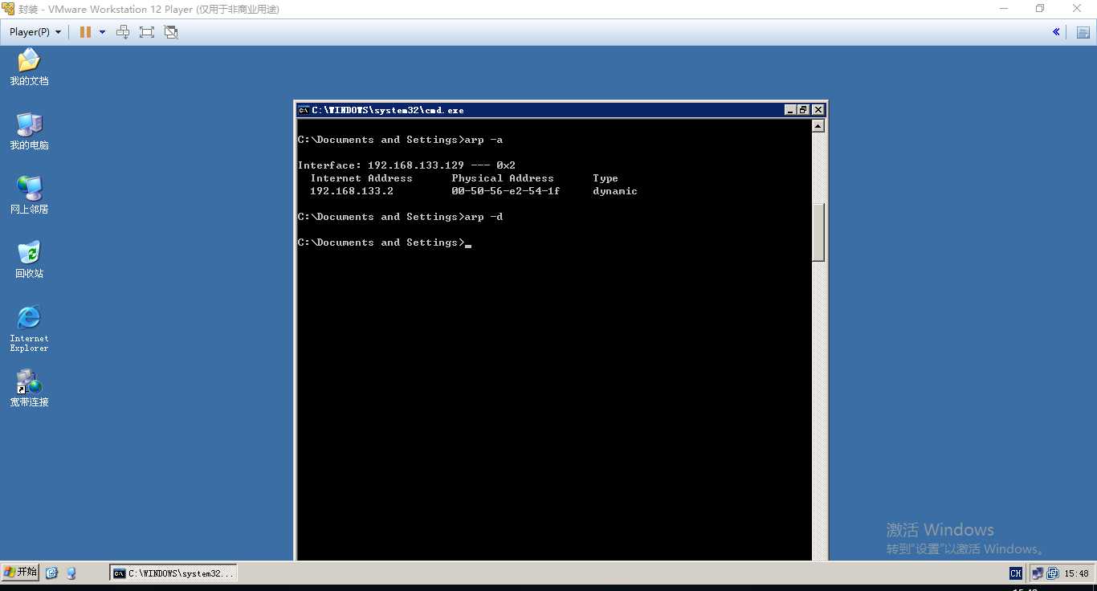
Task: Open the cmd.exe title bar system menu icon
Action: [304, 110]
